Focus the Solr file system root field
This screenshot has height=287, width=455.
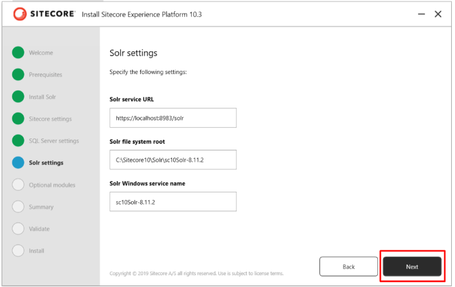173,160
